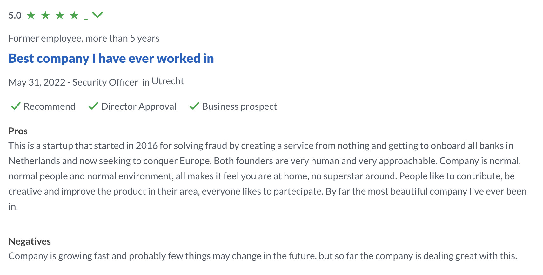Click the first green star icon

click(31, 15)
